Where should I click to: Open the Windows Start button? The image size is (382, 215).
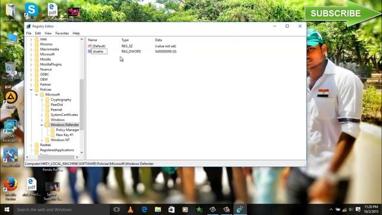tap(7, 210)
